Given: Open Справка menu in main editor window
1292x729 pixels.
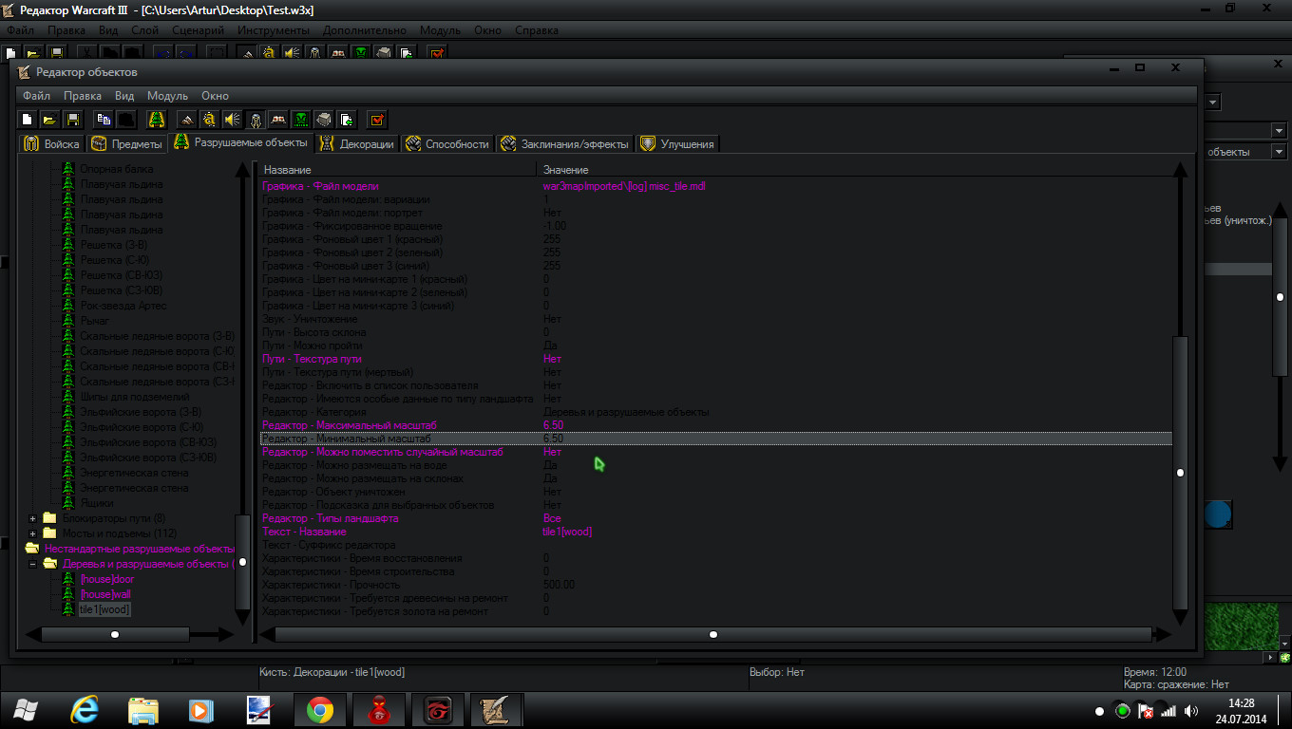Looking at the screenshot, I should click(536, 30).
